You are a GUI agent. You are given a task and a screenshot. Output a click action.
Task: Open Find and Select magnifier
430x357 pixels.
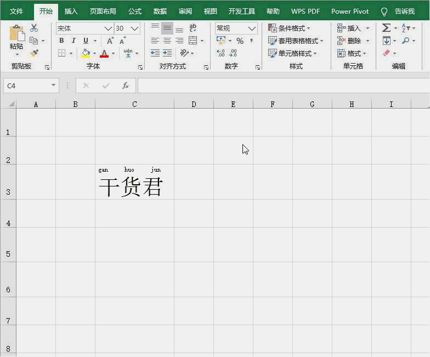[x=406, y=41]
